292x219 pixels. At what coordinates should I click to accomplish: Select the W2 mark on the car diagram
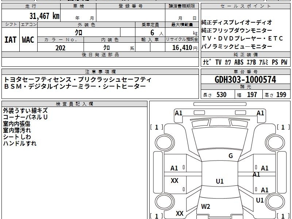205,206
